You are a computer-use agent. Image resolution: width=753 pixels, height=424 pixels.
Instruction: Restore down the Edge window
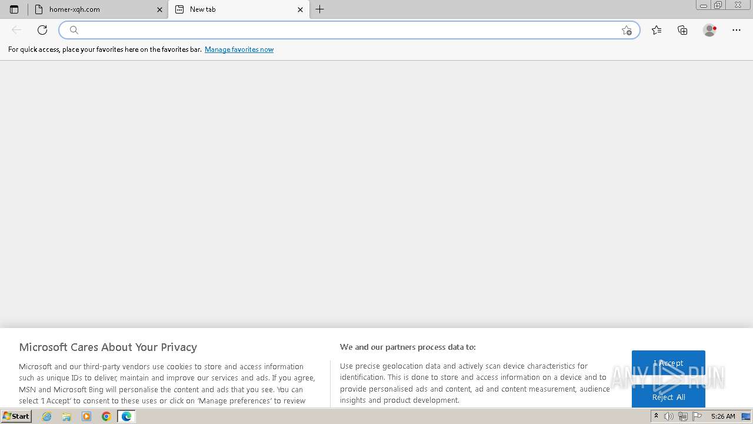coord(718,5)
